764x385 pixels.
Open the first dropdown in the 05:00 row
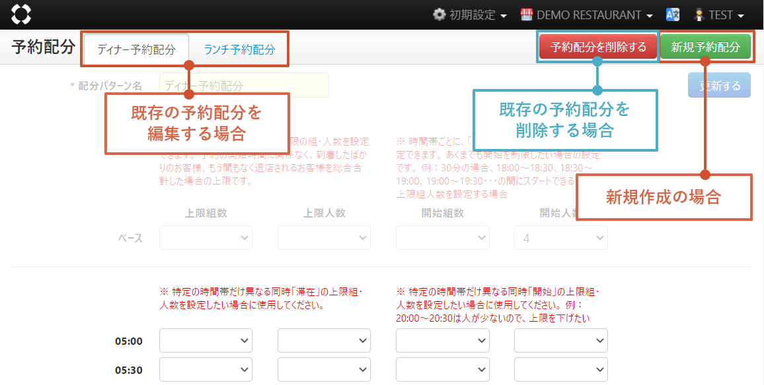click(x=206, y=341)
